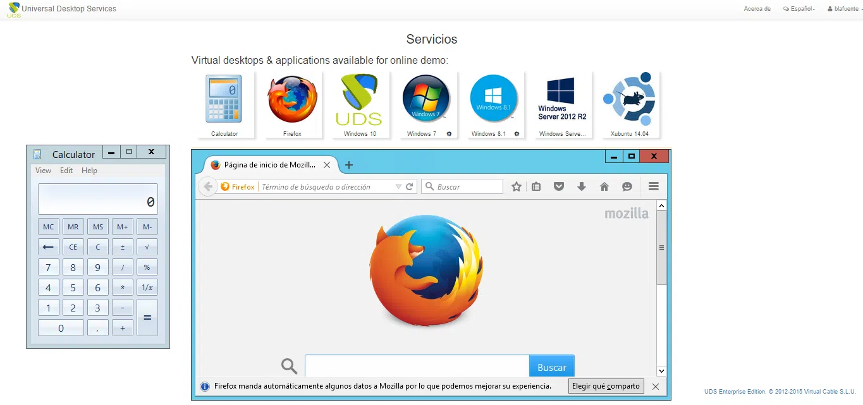Click the calculator C clear button

(97, 247)
